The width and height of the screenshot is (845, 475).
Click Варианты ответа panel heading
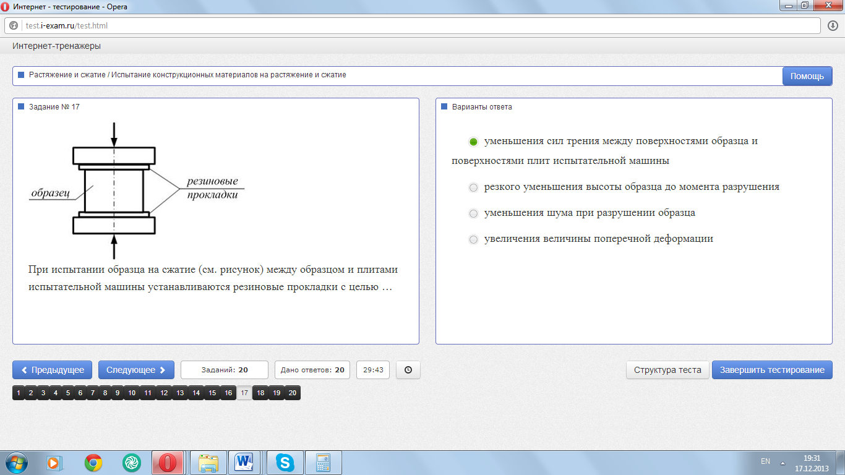482,107
